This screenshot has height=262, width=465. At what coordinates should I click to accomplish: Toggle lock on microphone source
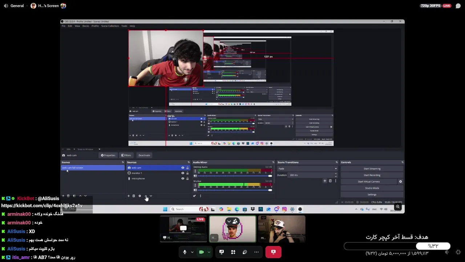(187, 179)
